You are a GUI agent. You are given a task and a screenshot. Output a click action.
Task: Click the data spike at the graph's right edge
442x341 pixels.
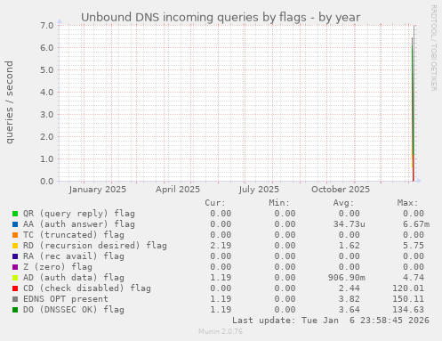(x=413, y=103)
